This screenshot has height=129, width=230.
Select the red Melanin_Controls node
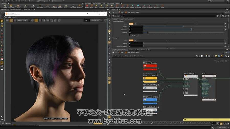pyautogui.click(x=150, y=67)
